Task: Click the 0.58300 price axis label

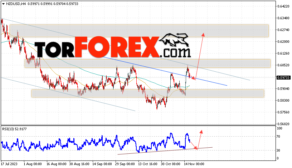Action: (x=283, y=101)
